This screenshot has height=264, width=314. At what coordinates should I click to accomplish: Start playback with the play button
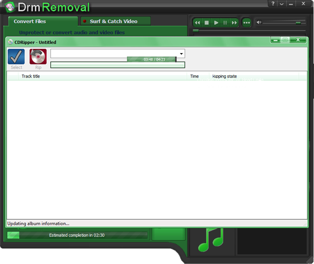coord(216,23)
